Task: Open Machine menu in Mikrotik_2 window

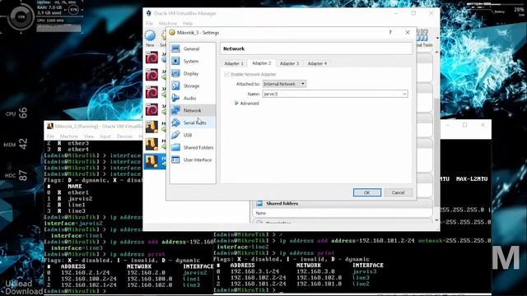Action: point(69,136)
